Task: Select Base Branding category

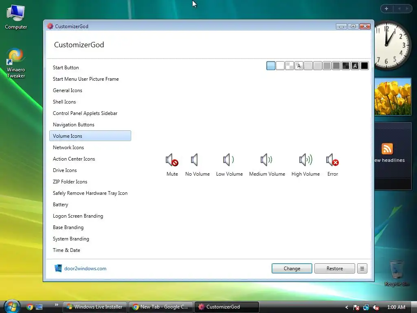Action: click(90, 227)
